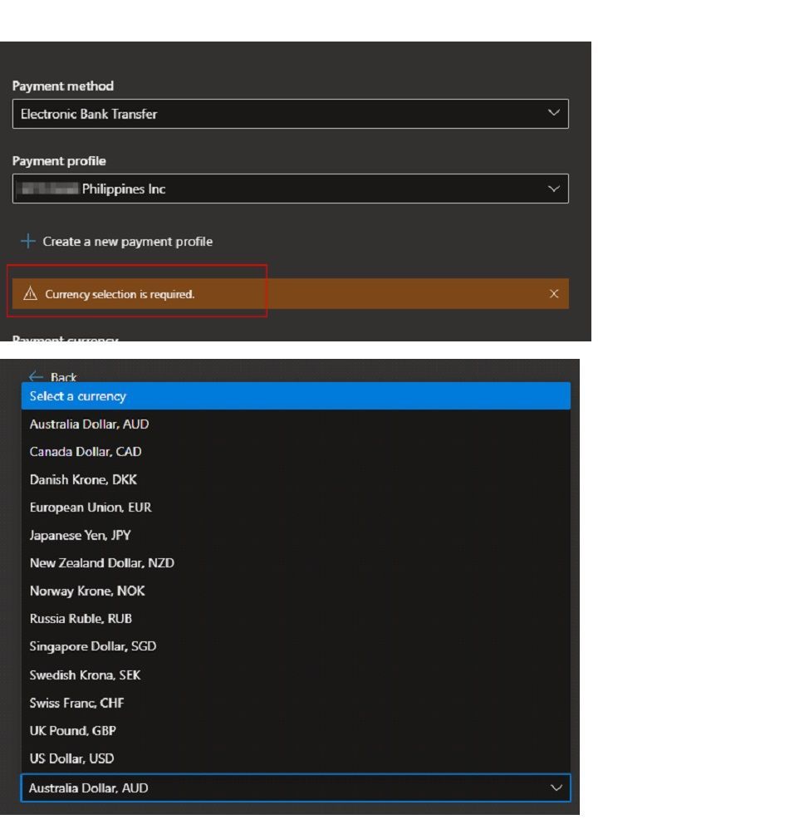804x834 pixels.
Task: Expand the Payment method dropdown chevron
Action: coord(553,113)
